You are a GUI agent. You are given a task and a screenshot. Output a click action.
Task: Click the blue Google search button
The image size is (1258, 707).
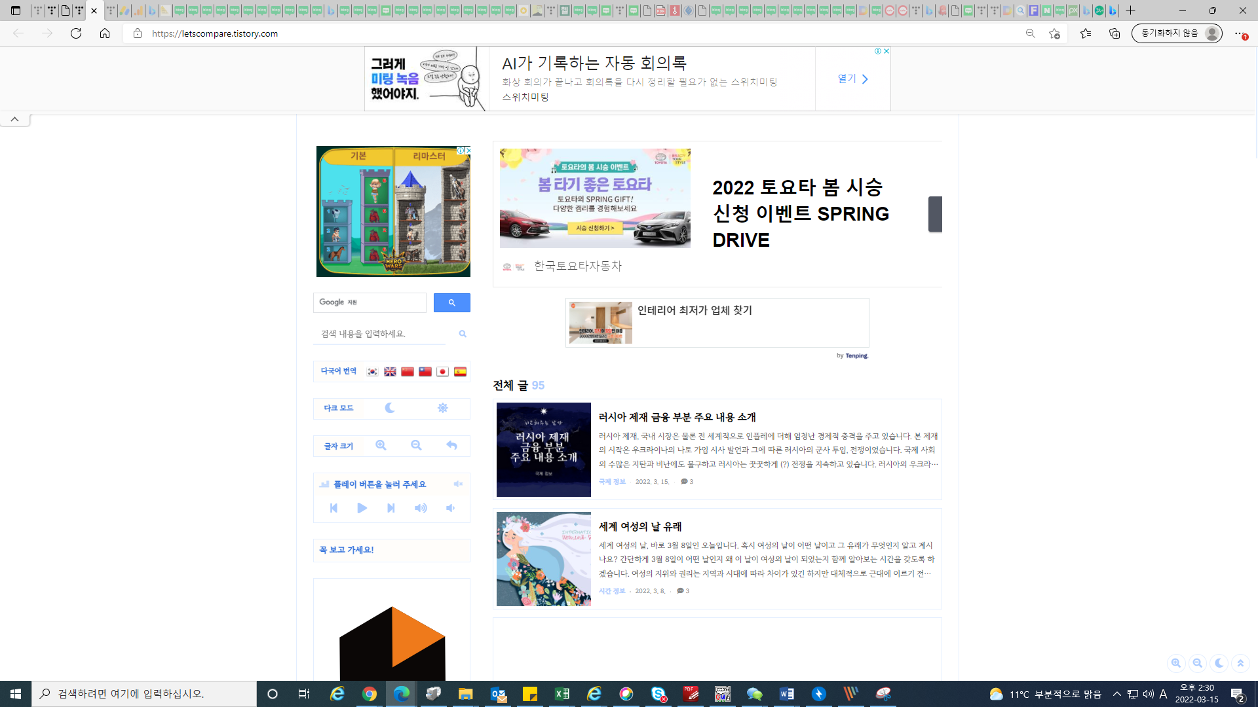(x=451, y=302)
